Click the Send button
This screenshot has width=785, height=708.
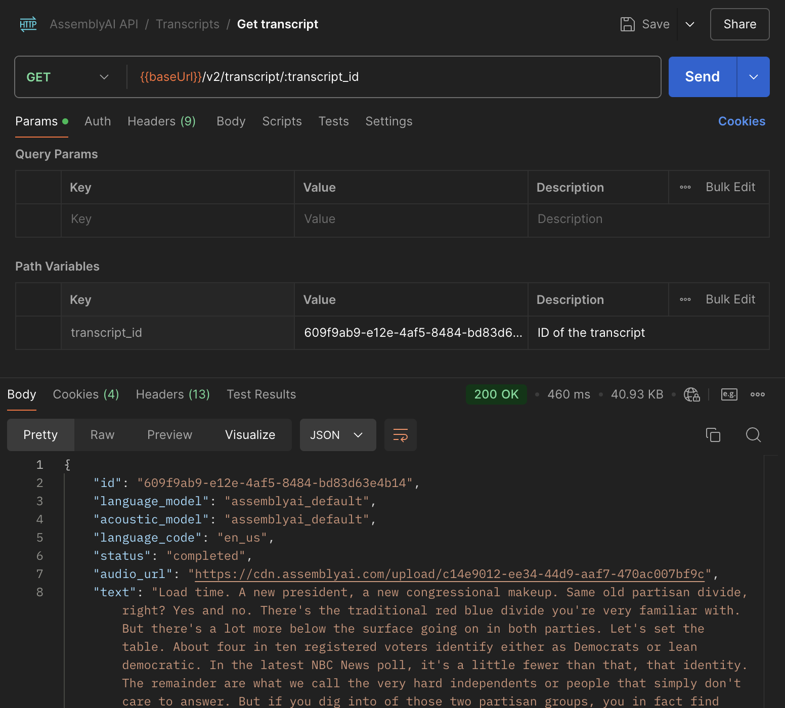pos(702,77)
